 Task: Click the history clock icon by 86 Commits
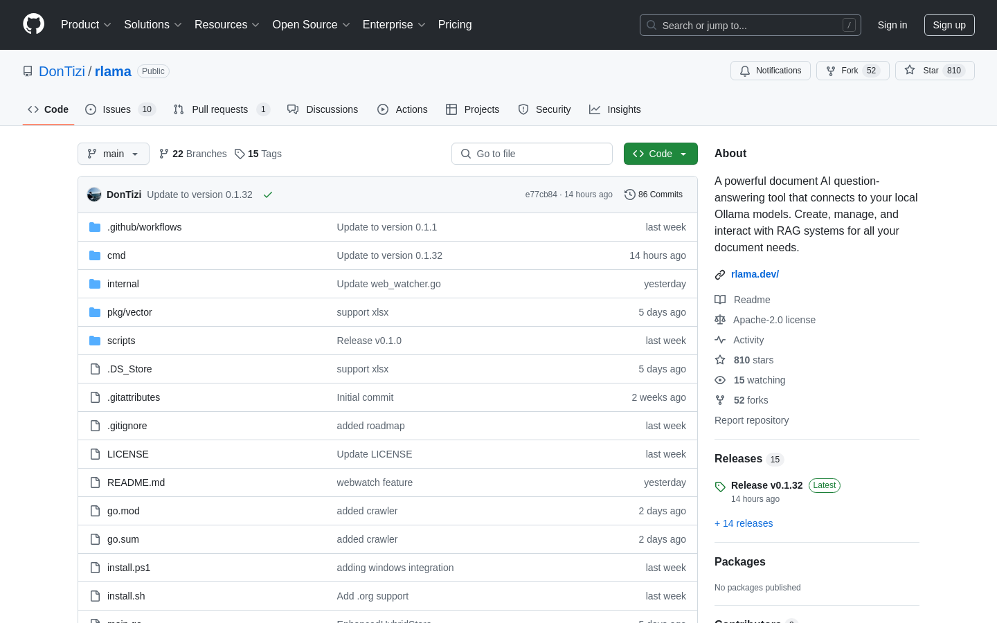629,195
